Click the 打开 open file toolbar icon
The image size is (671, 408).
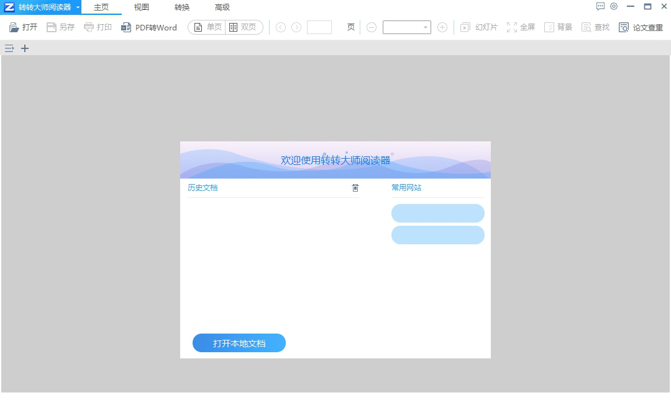14,27
